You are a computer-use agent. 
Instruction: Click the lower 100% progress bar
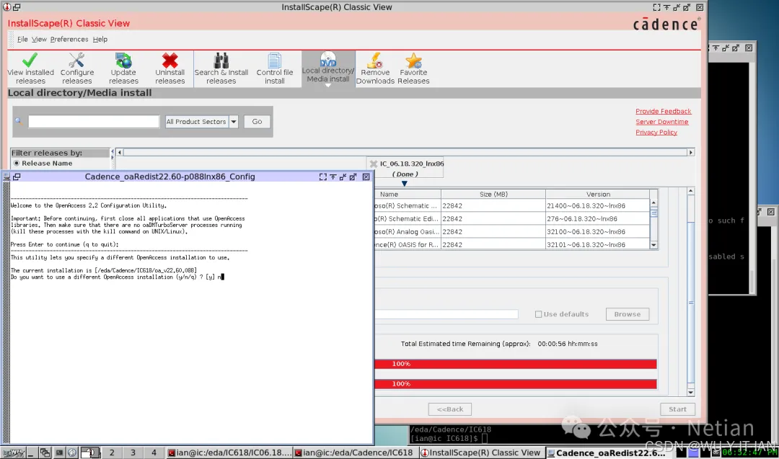tap(516, 383)
